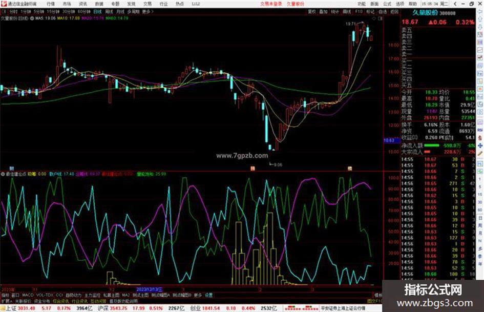The width and height of the screenshot is (484, 312).
Task: Select the 主力监控 indicator tab
Action: click(x=92, y=295)
